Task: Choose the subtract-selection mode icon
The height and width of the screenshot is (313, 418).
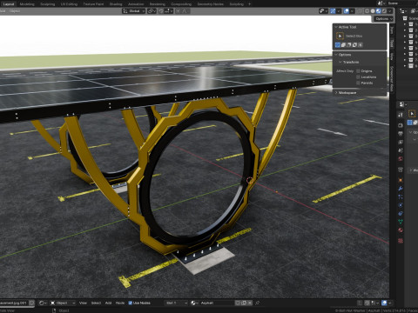Action: point(349,45)
